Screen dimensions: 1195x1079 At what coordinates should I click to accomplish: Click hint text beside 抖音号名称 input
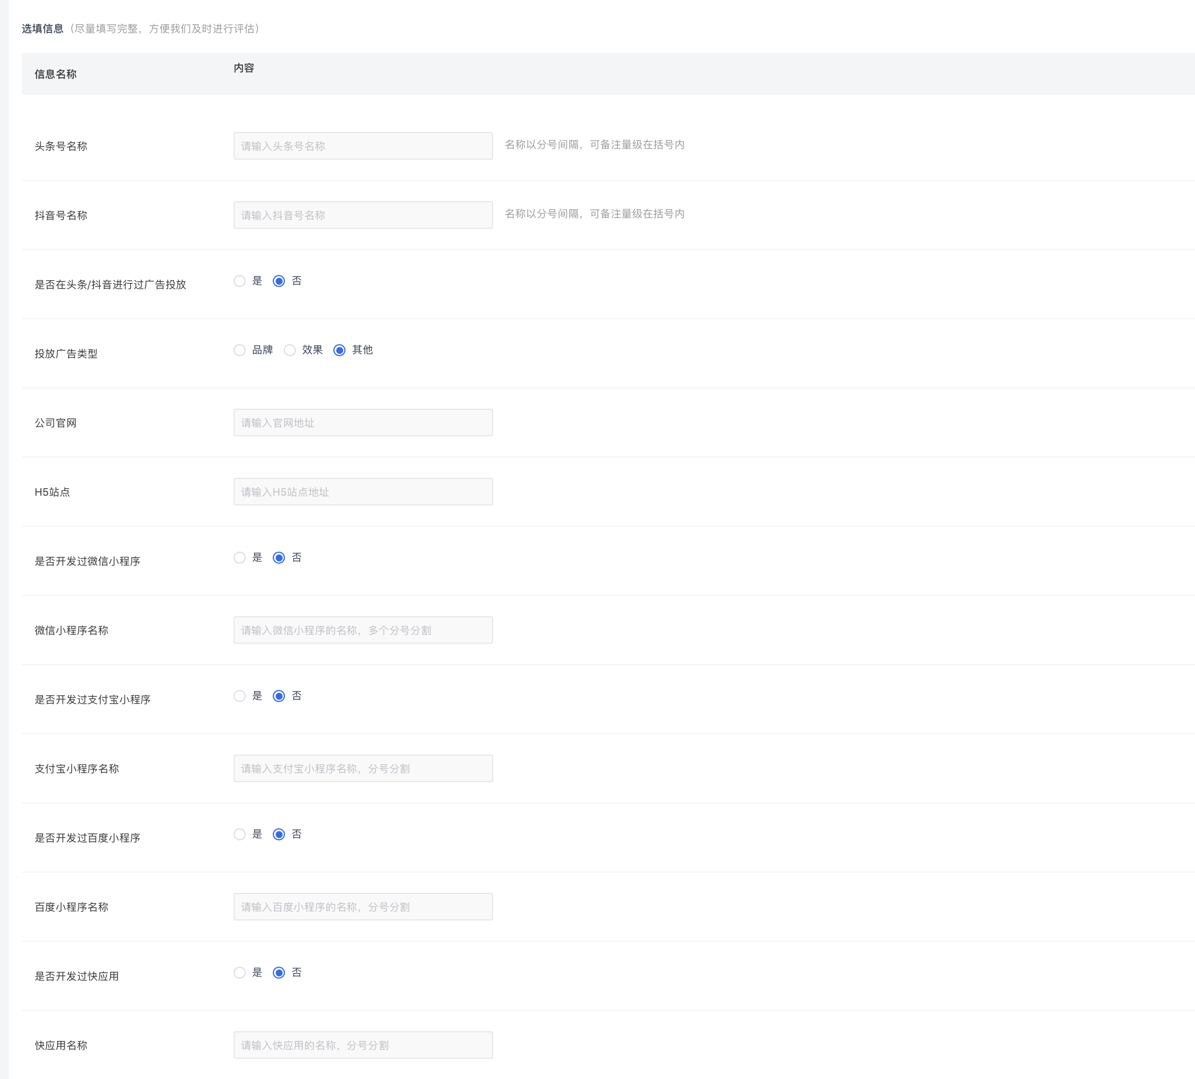pyautogui.click(x=595, y=214)
